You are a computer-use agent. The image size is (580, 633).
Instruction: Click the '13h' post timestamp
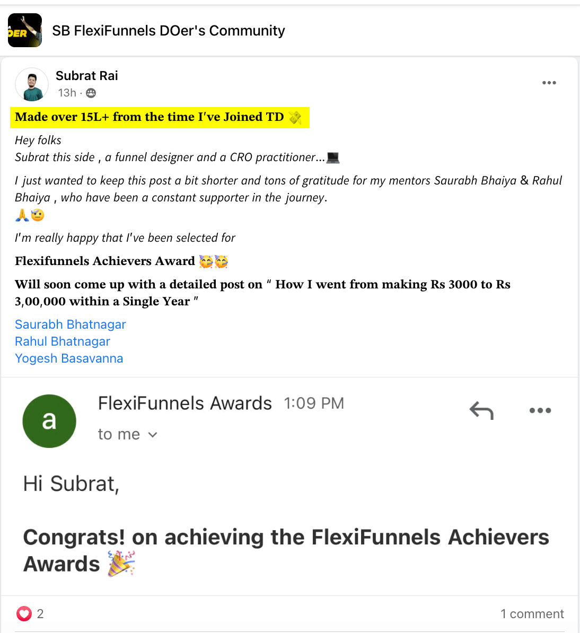pos(67,93)
